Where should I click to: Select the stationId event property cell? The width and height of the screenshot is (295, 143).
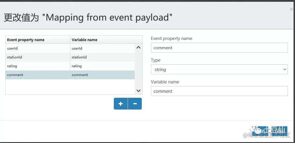38,57
